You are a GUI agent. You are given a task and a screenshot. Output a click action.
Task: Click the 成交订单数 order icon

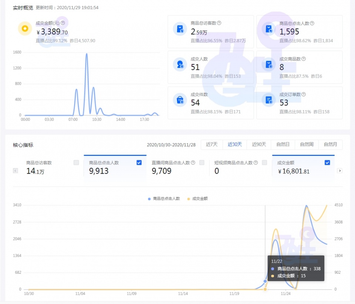[268, 100]
